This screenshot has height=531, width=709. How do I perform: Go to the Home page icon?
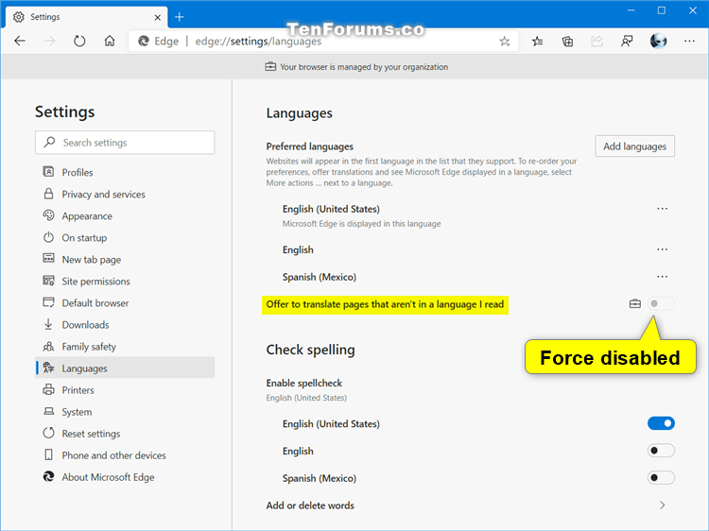pyautogui.click(x=110, y=42)
